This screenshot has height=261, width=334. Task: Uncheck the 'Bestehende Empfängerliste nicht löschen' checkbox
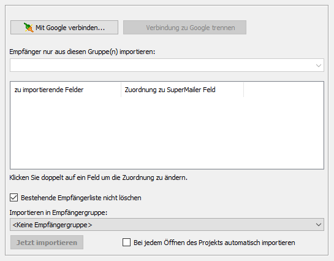[x=14, y=198]
